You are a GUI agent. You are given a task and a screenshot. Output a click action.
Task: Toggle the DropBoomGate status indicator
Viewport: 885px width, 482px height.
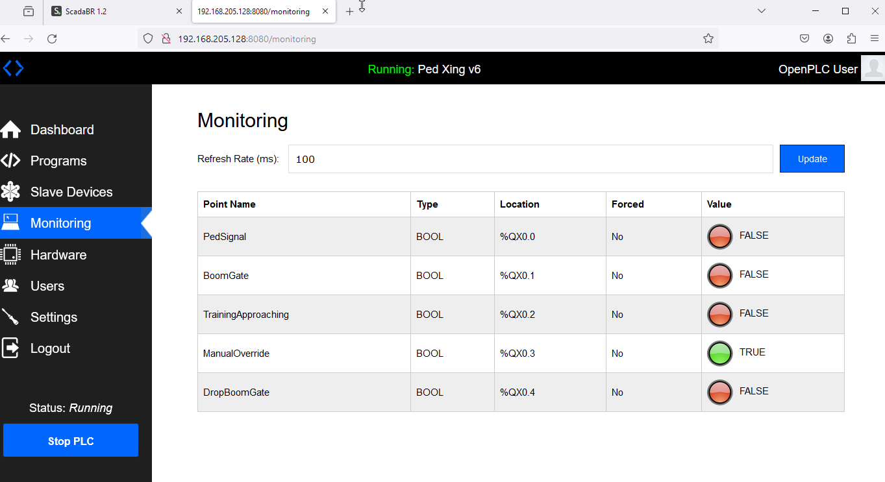(719, 392)
